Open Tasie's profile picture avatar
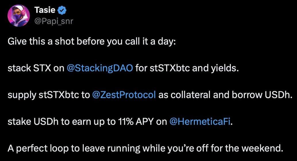The width and height of the screenshot is (297, 161). (18, 15)
